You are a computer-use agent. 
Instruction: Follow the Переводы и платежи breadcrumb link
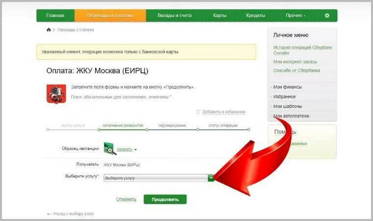pos(76,30)
